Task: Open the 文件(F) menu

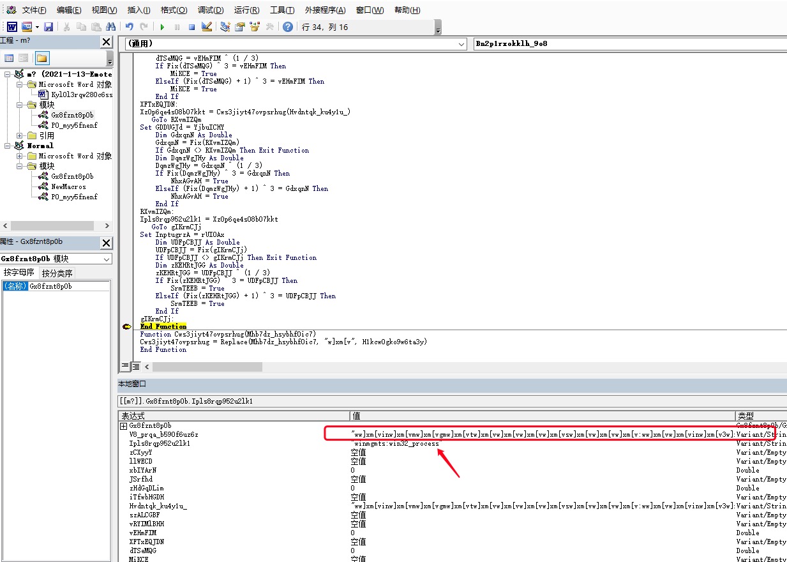Action: tap(34, 10)
